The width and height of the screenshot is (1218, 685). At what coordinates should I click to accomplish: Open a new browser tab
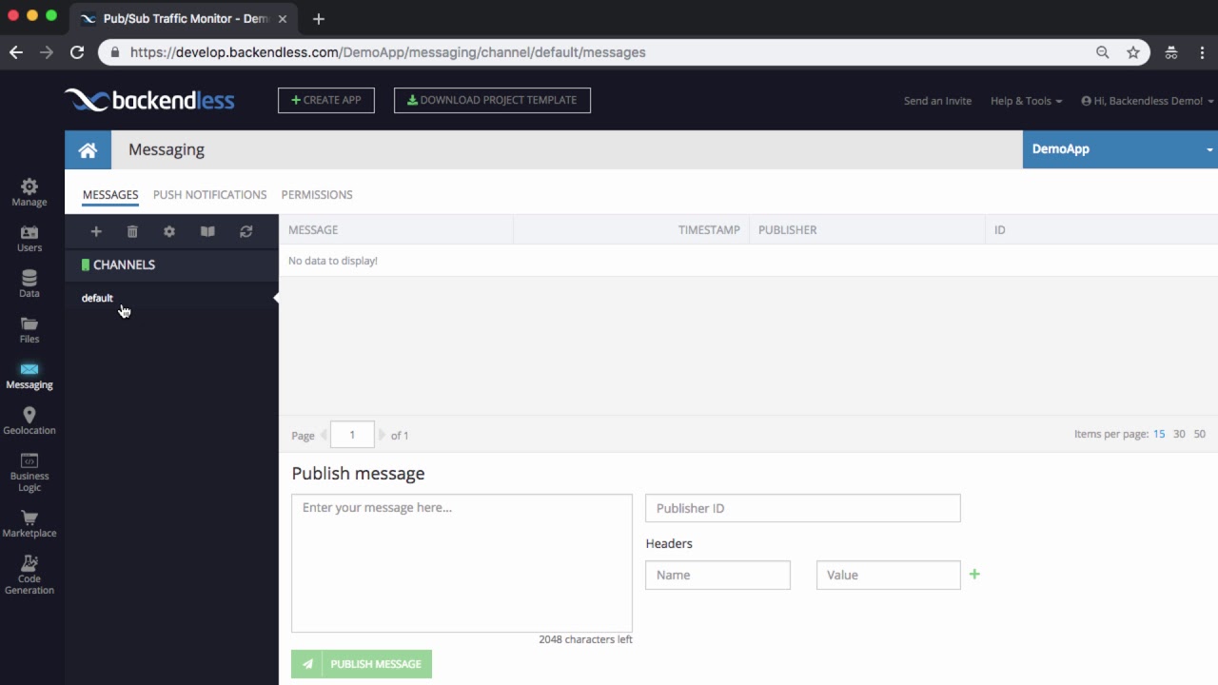(319, 19)
